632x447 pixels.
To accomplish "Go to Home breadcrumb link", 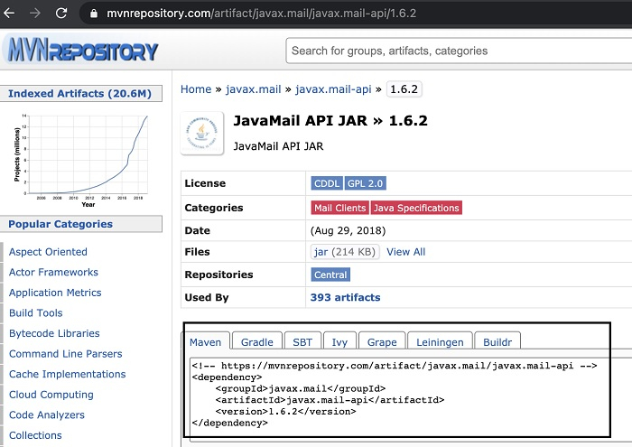I will point(196,89).
